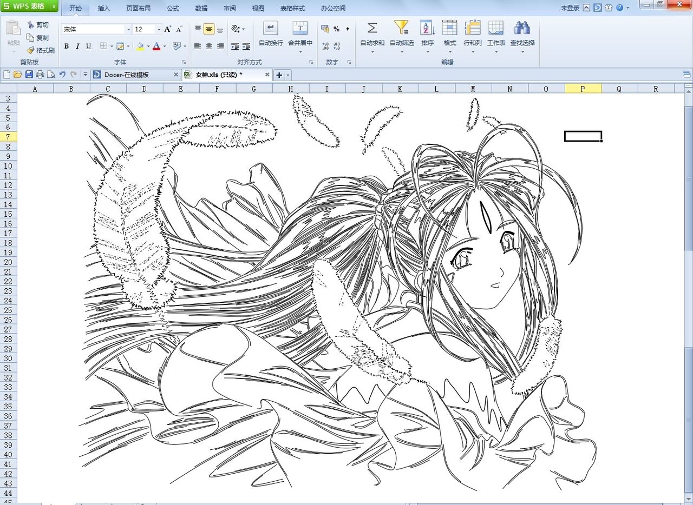Expand the WPS 表格 application menu arrow
The image size is (693, 505).
55,6
